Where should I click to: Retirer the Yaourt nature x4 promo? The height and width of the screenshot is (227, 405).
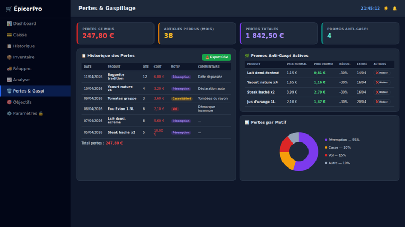click(x=382, y=82)
